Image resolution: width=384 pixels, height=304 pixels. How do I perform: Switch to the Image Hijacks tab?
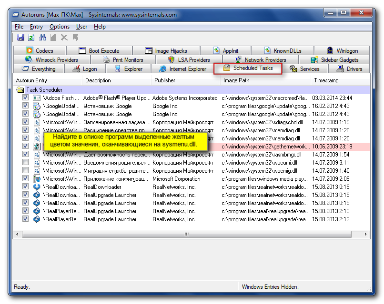pos(166,50)
